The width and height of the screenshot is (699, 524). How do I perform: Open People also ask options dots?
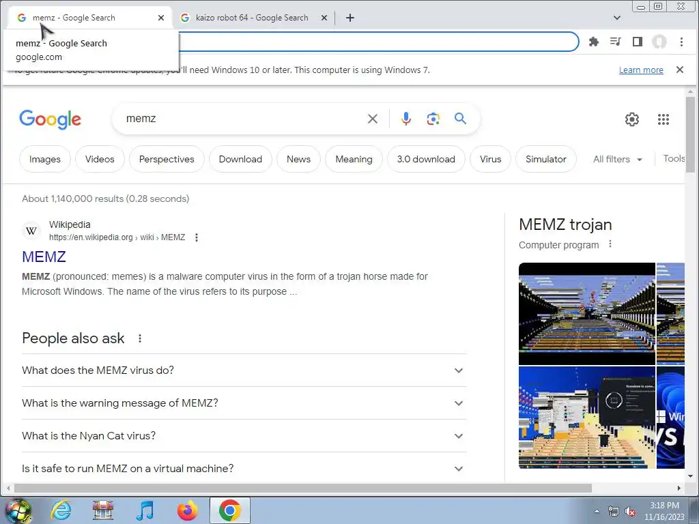tap(139, 338)
